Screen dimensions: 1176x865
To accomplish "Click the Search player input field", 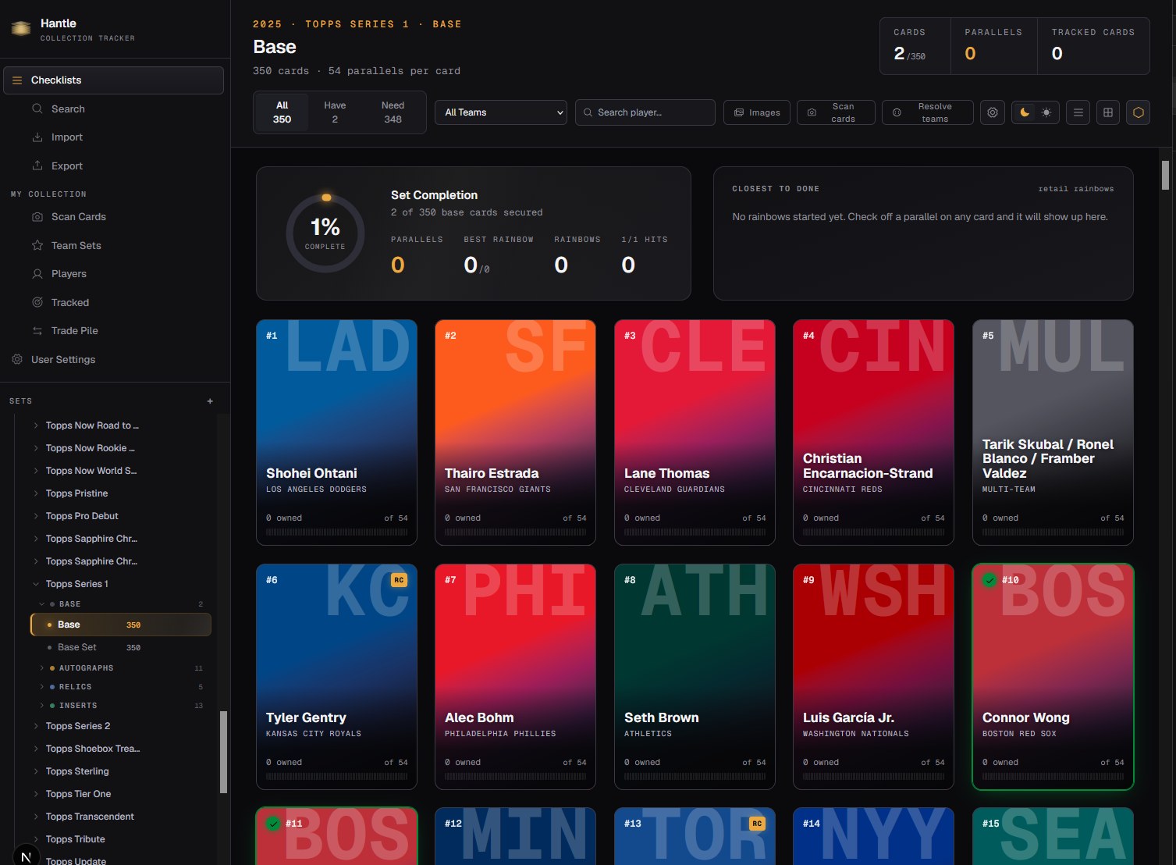I will (x=645, y=112).
